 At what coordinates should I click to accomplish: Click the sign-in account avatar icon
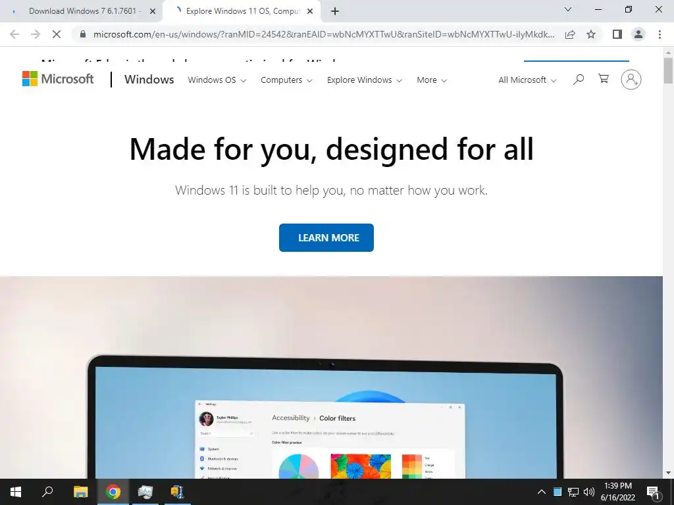631,80
